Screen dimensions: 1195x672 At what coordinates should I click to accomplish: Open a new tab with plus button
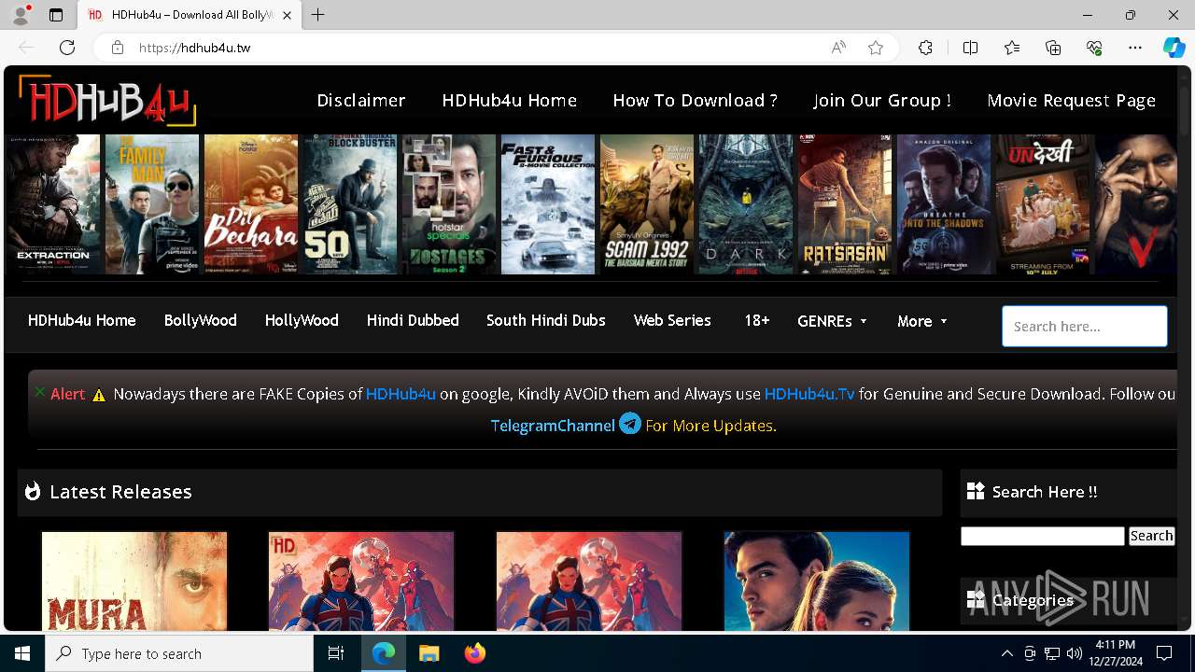(x=318, y=15)
